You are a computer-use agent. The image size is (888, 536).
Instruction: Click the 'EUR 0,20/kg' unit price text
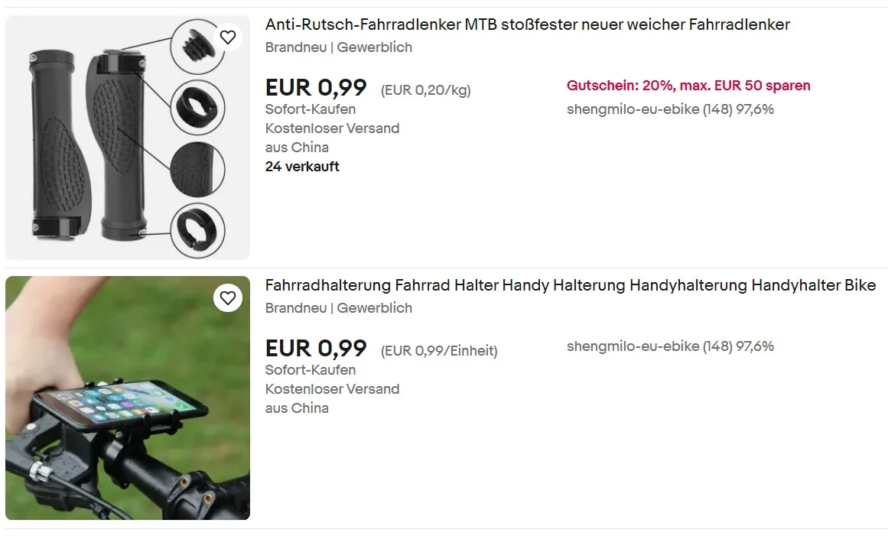[x=426, y=90]
